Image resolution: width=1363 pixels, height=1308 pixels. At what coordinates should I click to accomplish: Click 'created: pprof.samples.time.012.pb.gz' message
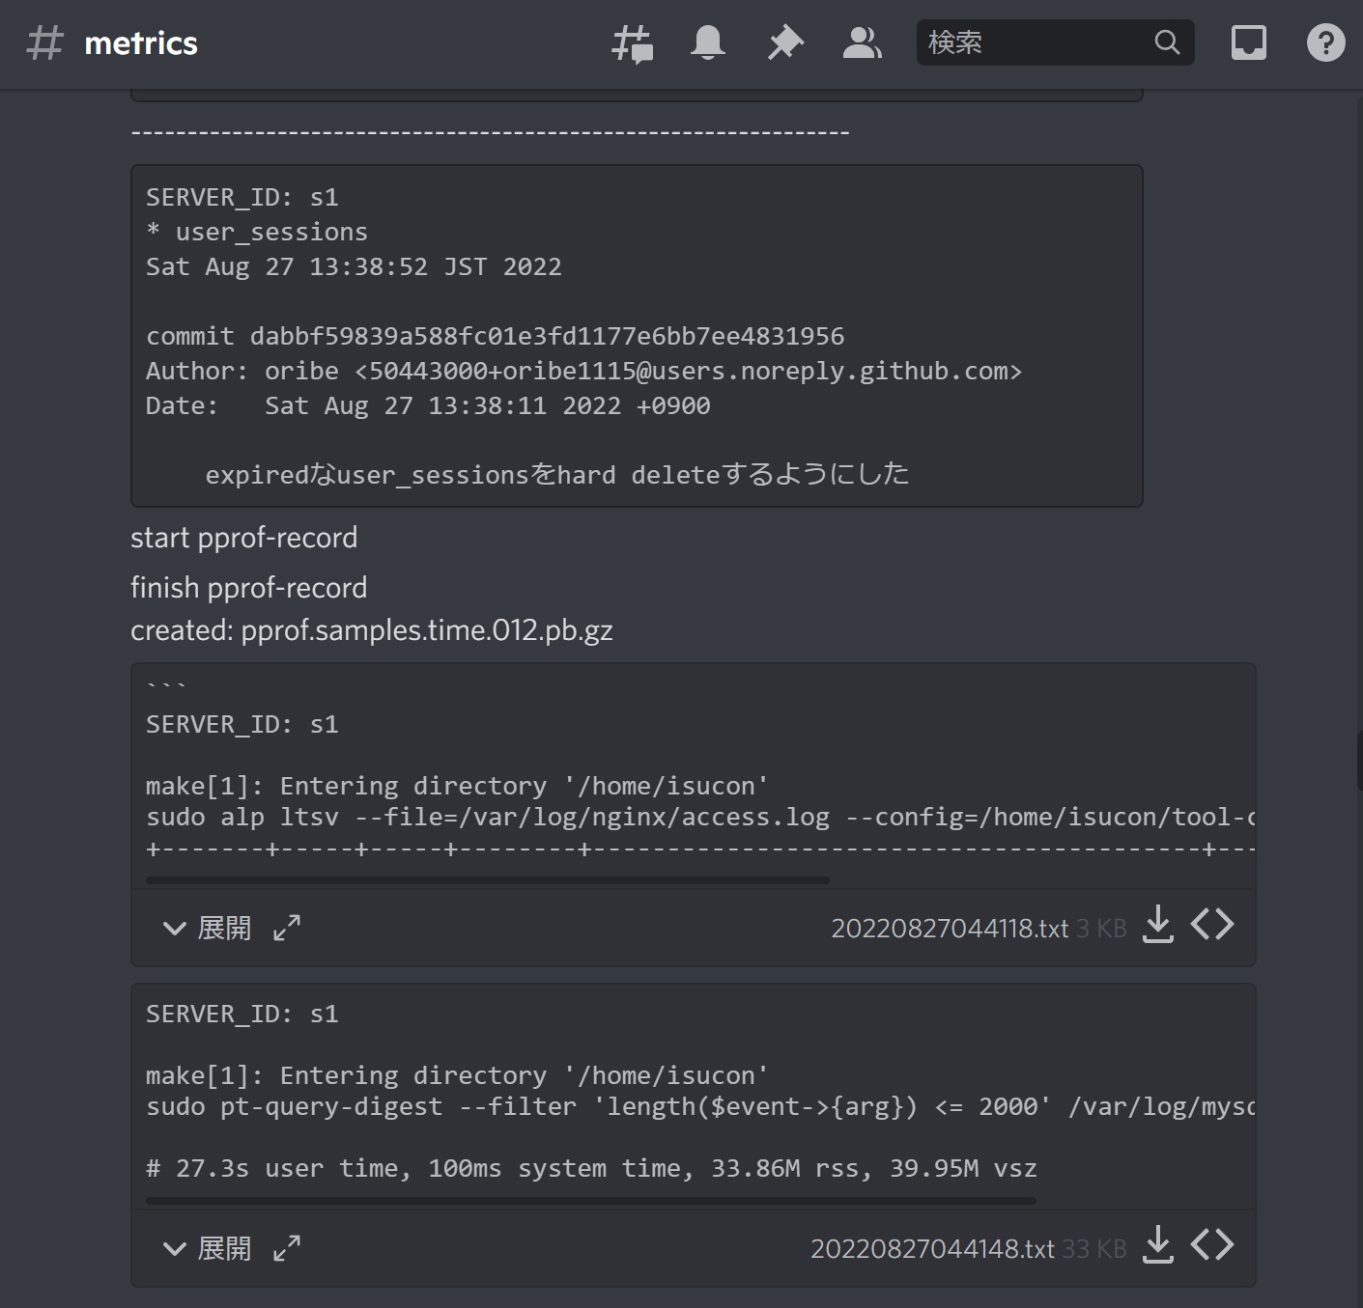click(x=372, y=630)
